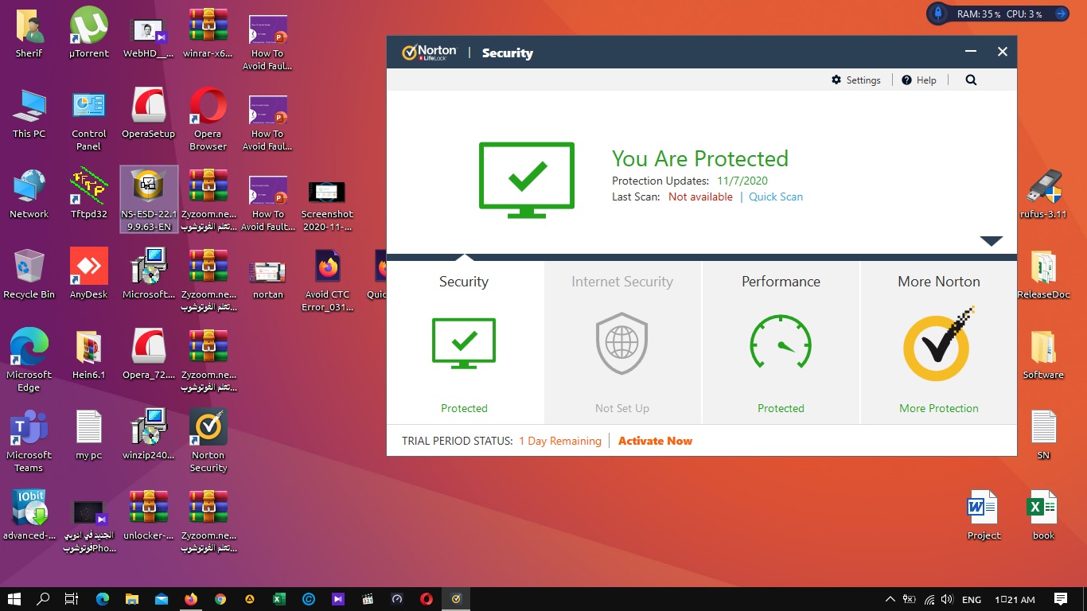Select the Security tab in Norton
Image resolution: width=1087 pixels, height=611 pixels.
tap(464, 342)
